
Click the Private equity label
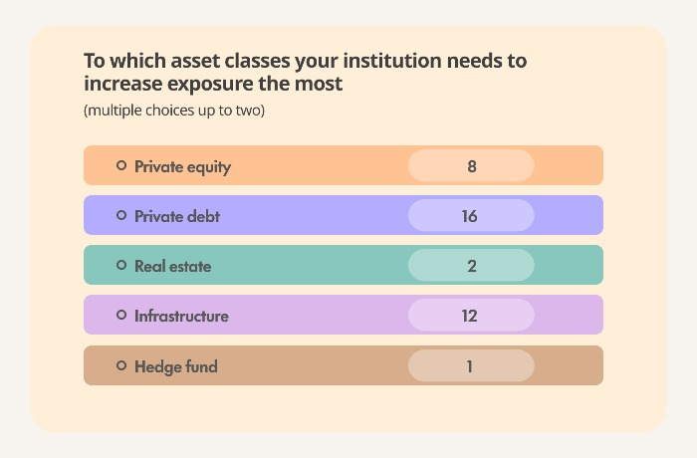[182, 166]
